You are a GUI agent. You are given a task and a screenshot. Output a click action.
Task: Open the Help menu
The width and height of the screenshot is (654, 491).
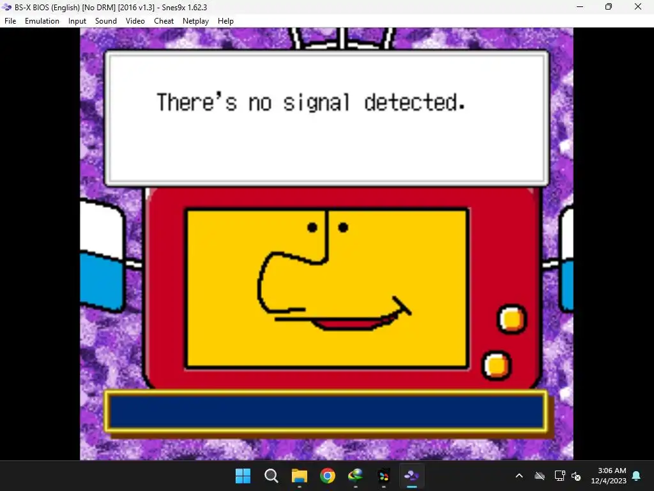(225, 21)
